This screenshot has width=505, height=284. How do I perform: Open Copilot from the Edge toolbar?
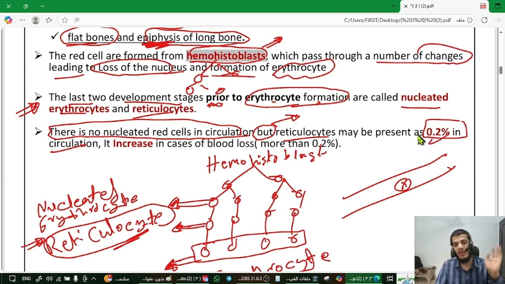(8, 20)
